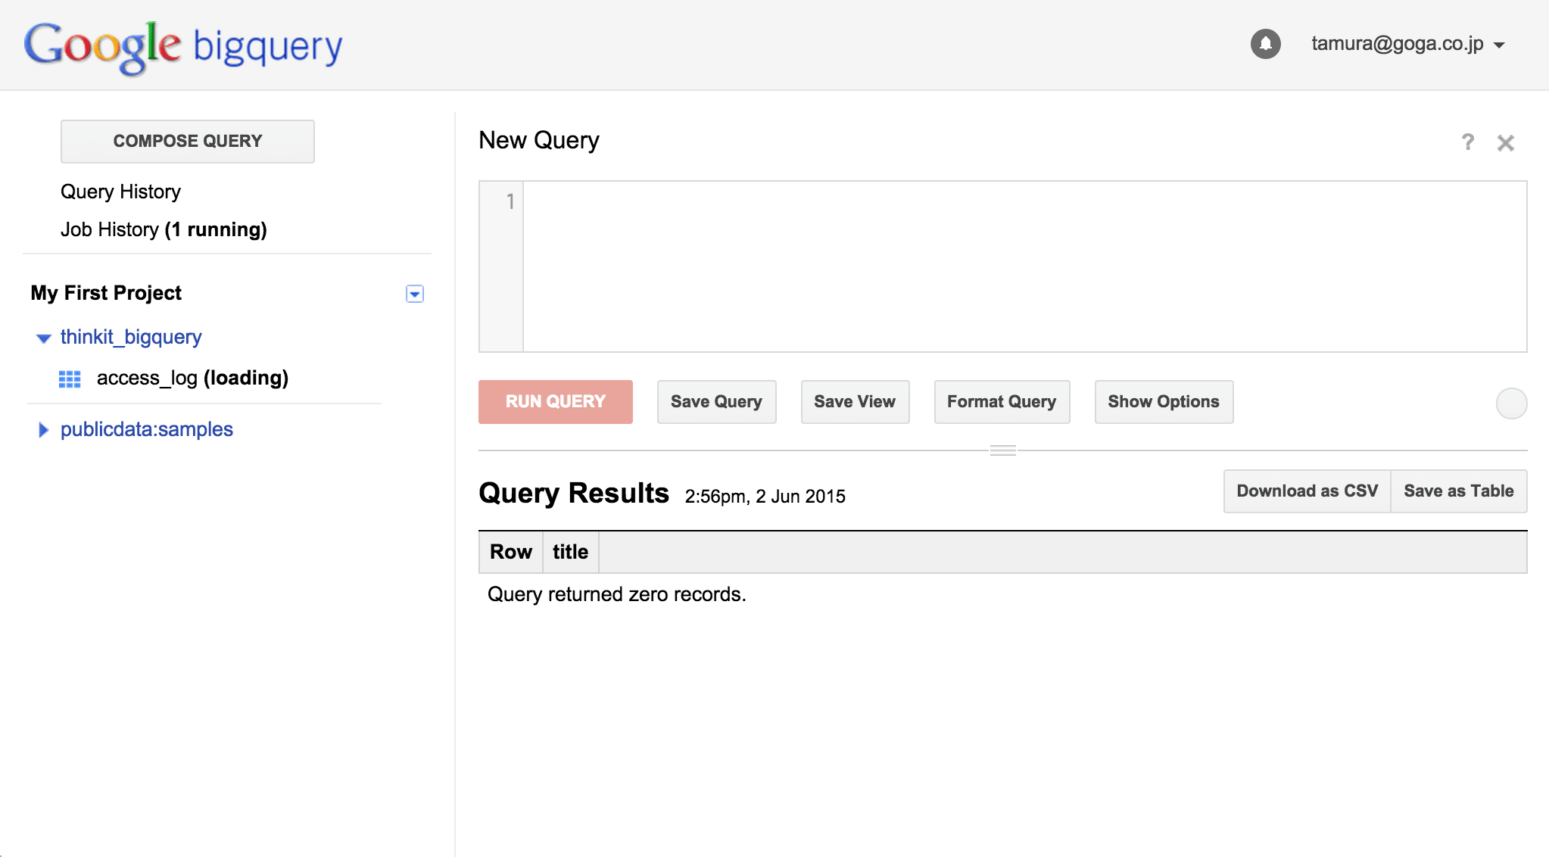Screen dimensions: 1549x857
Task: Click the access_log table grid icon
Action: (x=70, y=379)
